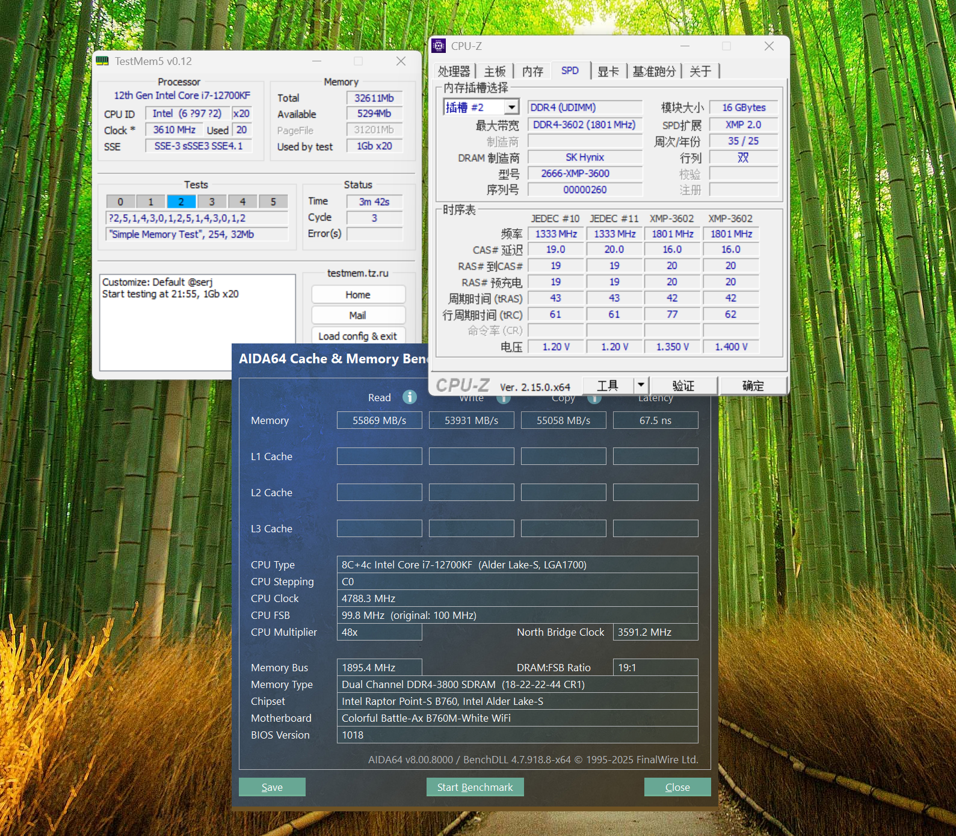
Task: Click the 验证 button in CPU-Z
Action: pyautogui.click(x=683, y=386)
